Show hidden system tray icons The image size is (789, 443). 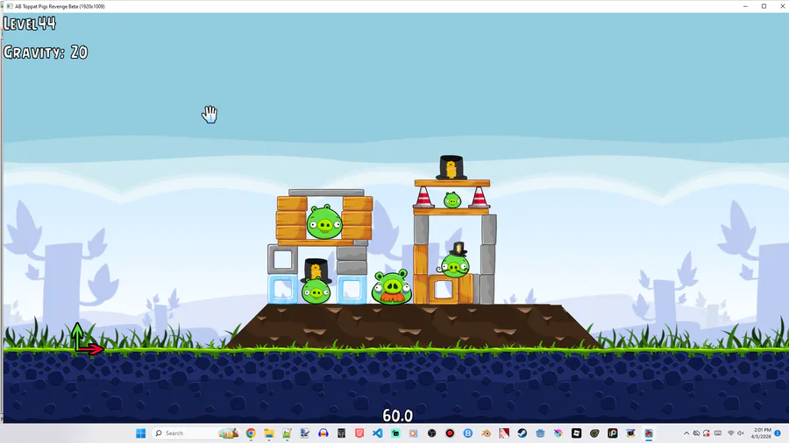(x=686, y=433)
